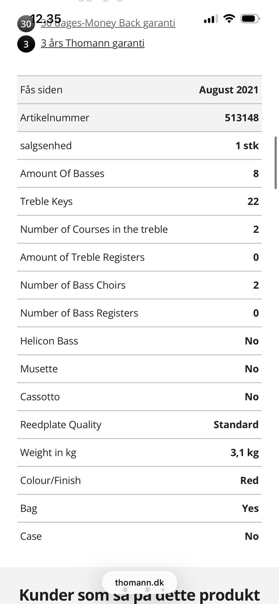Tap the 3-year warranty badge icon

coord(26,44)
